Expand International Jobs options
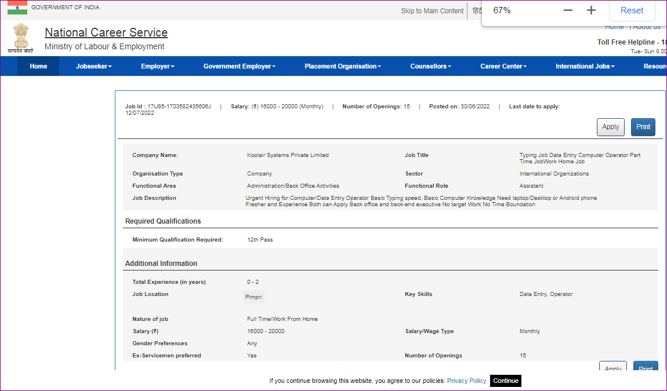 584,66
